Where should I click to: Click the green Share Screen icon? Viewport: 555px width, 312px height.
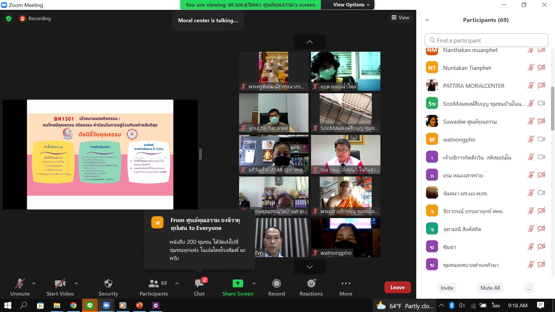pyautogui.click(x=238, y=283)
